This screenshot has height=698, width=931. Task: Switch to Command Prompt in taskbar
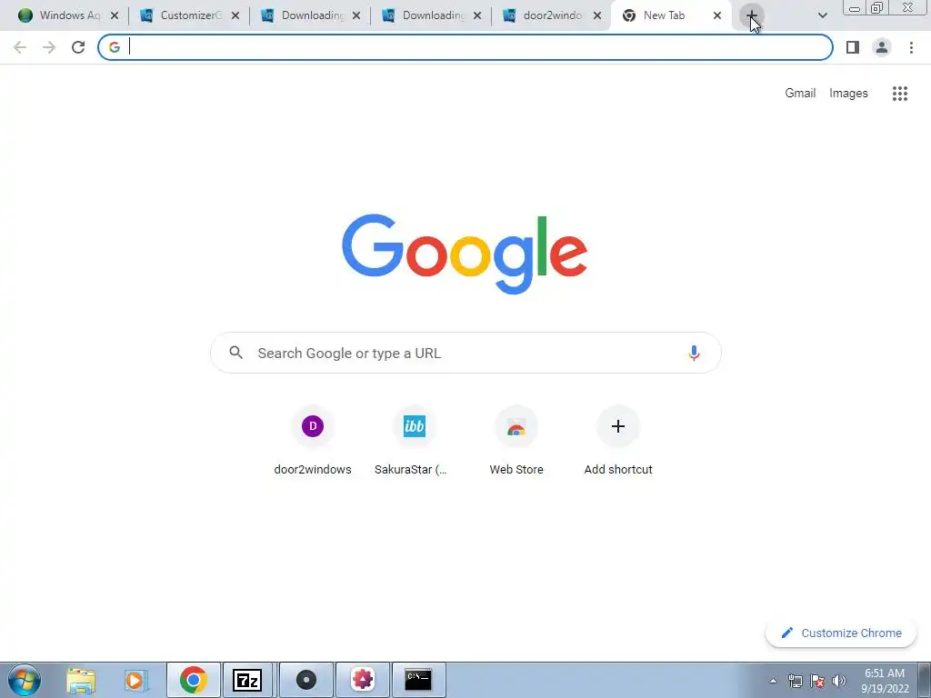click(418, 680)
